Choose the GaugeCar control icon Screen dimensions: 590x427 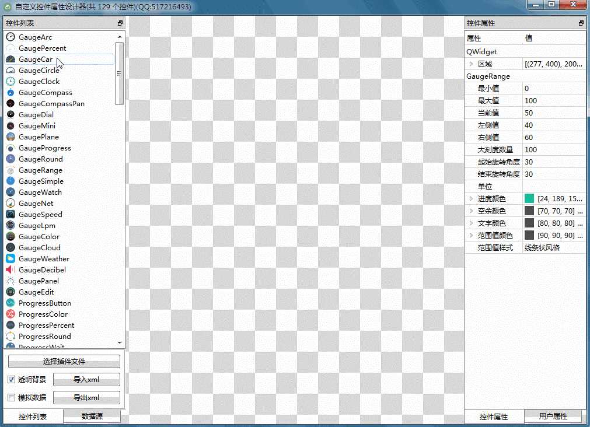tap(11, 59)
